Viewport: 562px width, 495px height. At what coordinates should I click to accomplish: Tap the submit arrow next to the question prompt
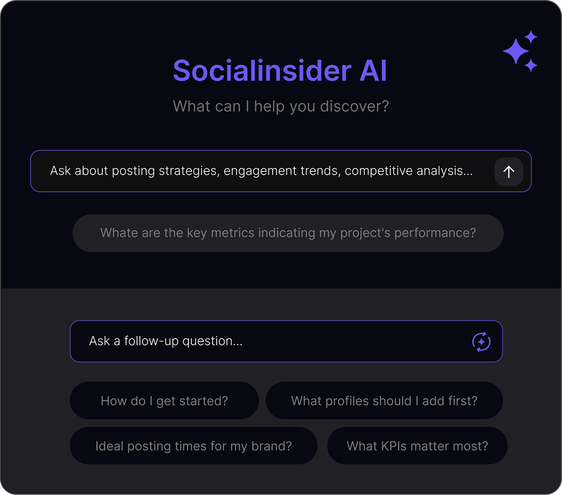click(x=509, y=171)
